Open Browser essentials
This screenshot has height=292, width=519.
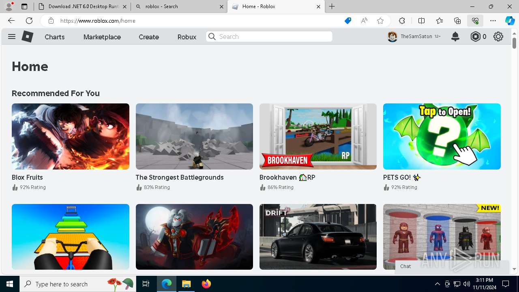tap(475, 21)
